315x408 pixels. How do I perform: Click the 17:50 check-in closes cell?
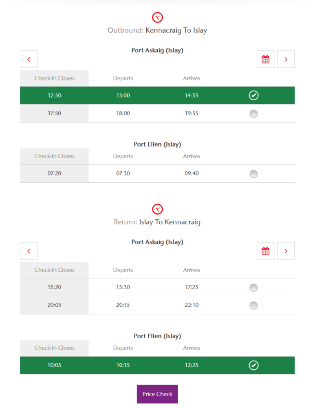tap(54, 113)
